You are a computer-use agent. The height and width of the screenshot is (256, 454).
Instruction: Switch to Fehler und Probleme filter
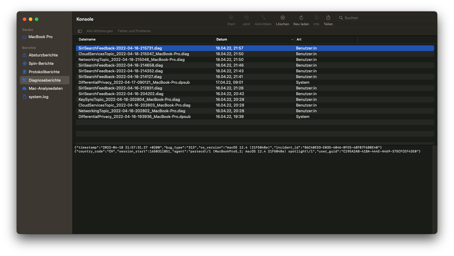tap(134, 31)
